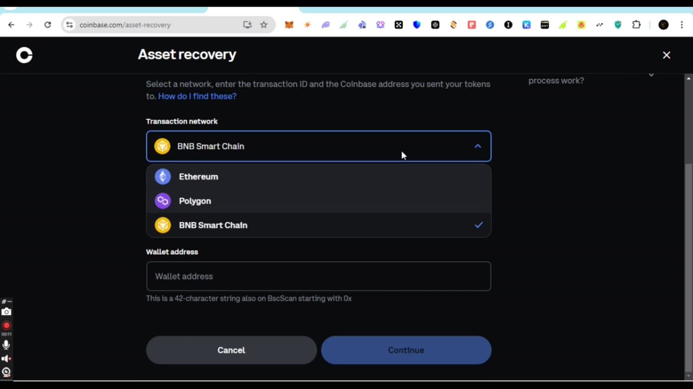Screen dimensions: 693x389
Task: Bookmark this page with the star
Action: click(264, 25)
